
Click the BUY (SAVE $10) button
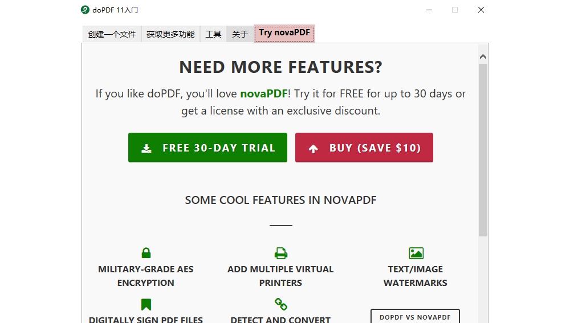(364, 148)
